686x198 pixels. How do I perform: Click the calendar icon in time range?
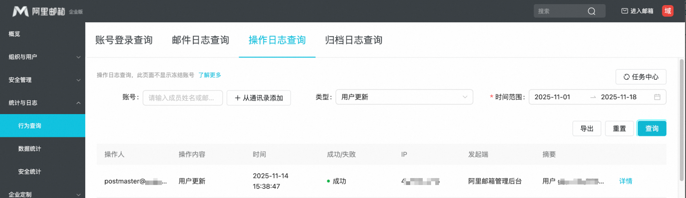(657, 97)
